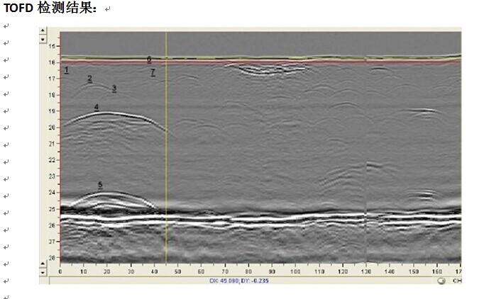Click the top scroll-up arrow button
Screen dimensions: 484x299
coord(43,30)
